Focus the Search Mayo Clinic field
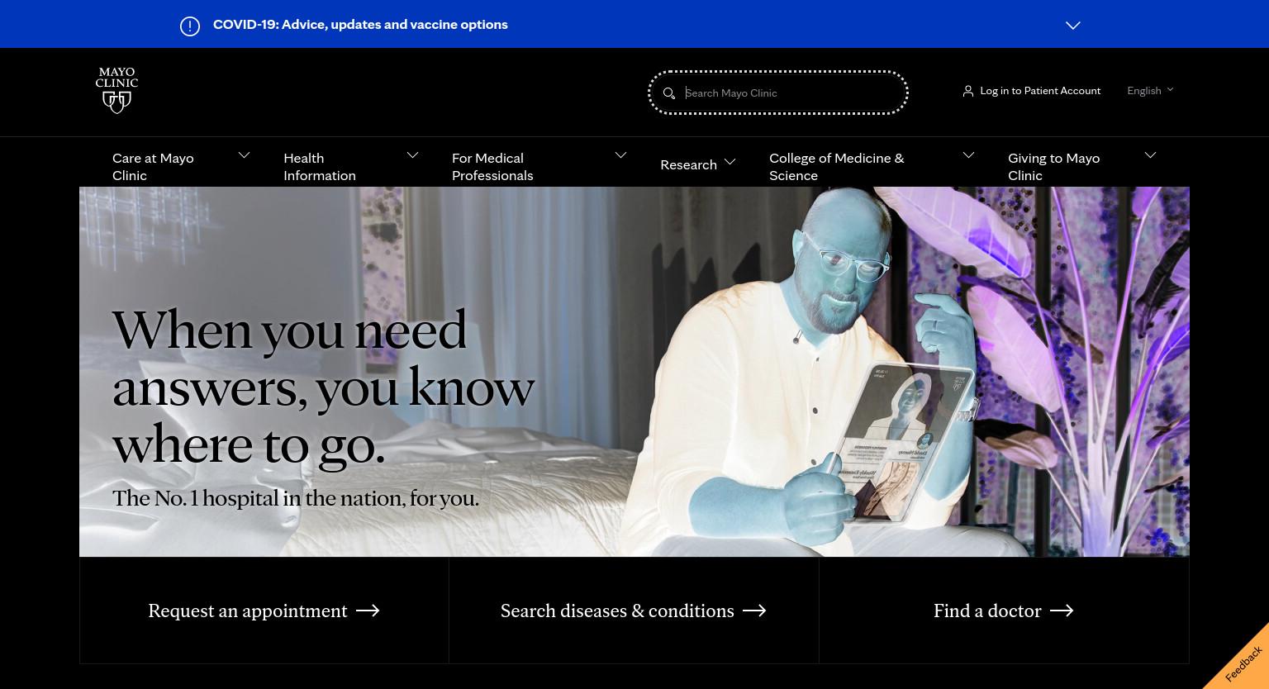The width and height of the screenshot is (1269, 689). point(778,93)
